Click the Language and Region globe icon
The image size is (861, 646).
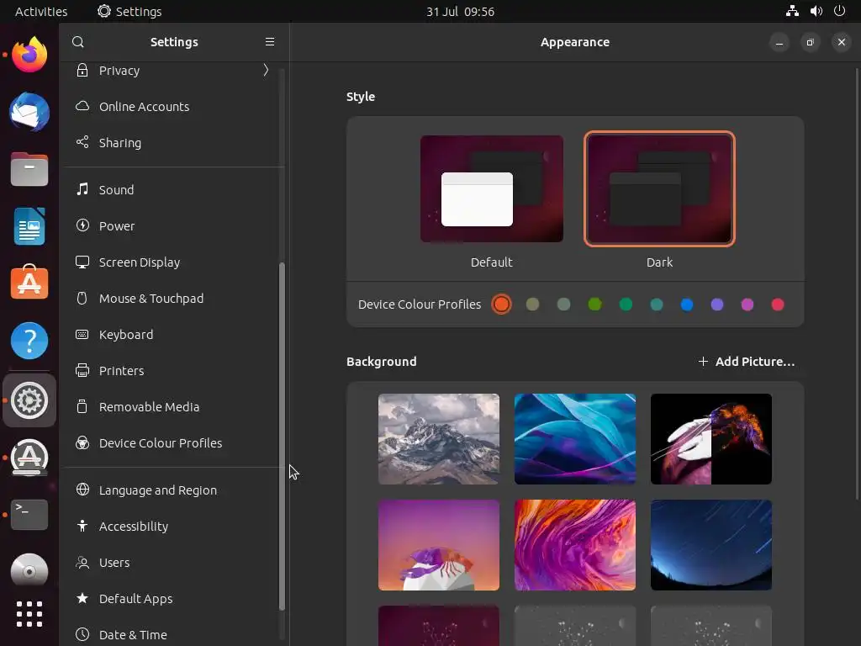[x=82, y=490]
